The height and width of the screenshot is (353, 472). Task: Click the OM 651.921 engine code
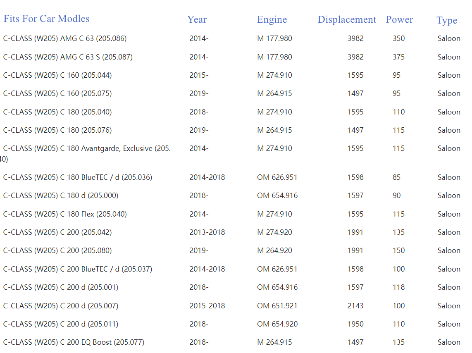coord(277,306)
